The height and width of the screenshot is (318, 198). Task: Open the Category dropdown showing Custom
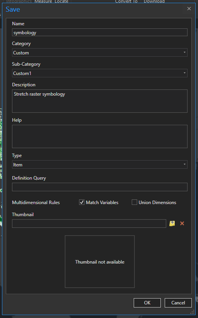[100, 53]
